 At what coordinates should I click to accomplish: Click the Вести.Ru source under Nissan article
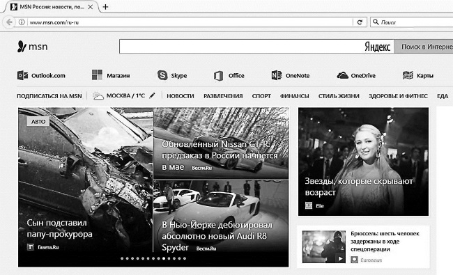tap(201, 168)
